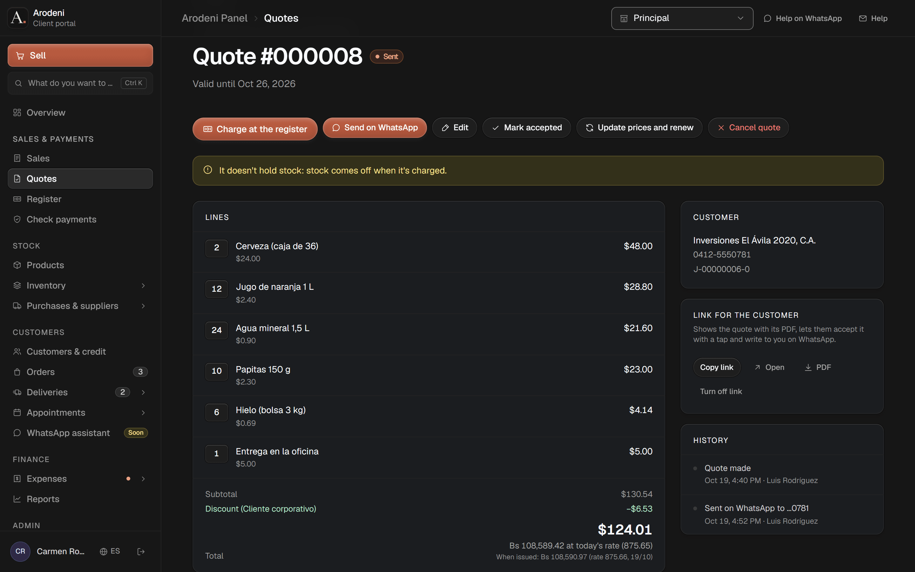Focus the 'What do you want to' search field
Image resolution: width=915 pixels, height=572 pixels.
(x=80, y=83)
